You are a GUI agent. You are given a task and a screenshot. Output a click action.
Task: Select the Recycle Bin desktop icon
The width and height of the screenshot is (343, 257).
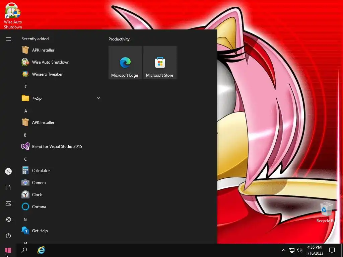pyautogui.click(x=326, y=212)
